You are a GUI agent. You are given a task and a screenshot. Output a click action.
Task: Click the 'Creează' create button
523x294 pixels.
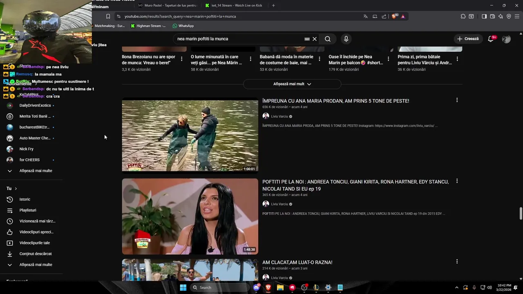[468, 39]
